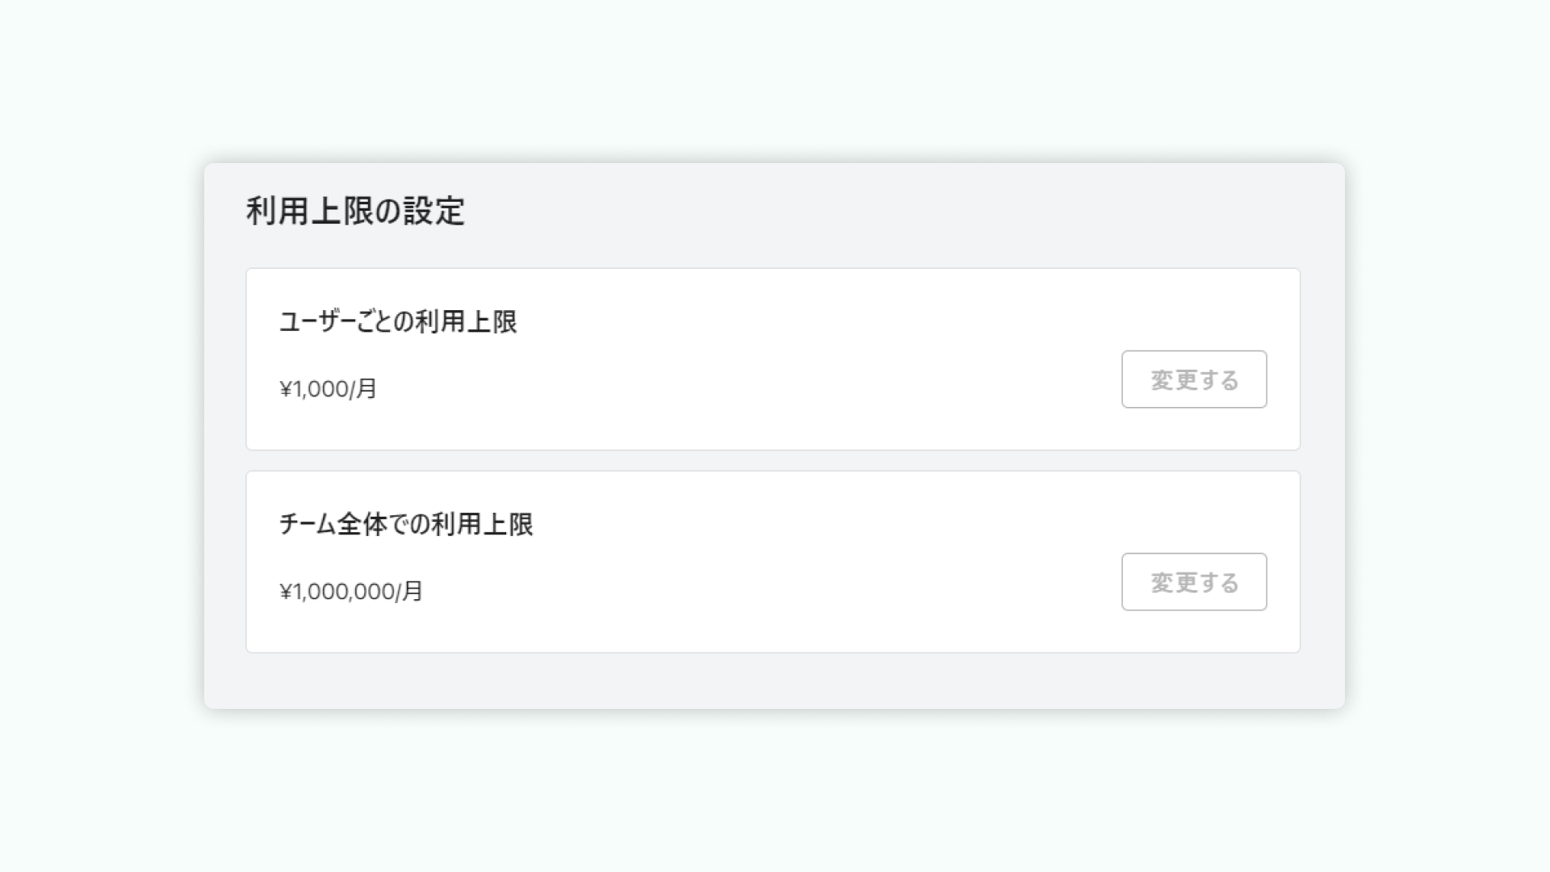
Task: Click the upper 変更する button border
Action: [1194, 353]
